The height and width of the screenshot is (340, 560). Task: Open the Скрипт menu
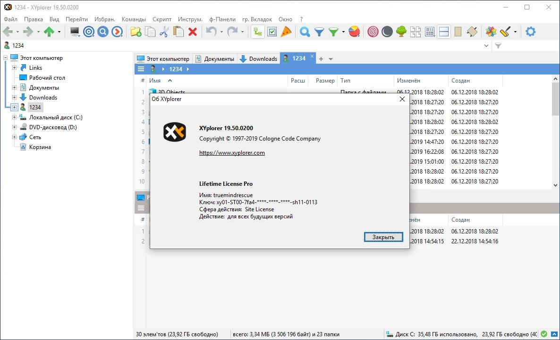(x=162, y=19)
